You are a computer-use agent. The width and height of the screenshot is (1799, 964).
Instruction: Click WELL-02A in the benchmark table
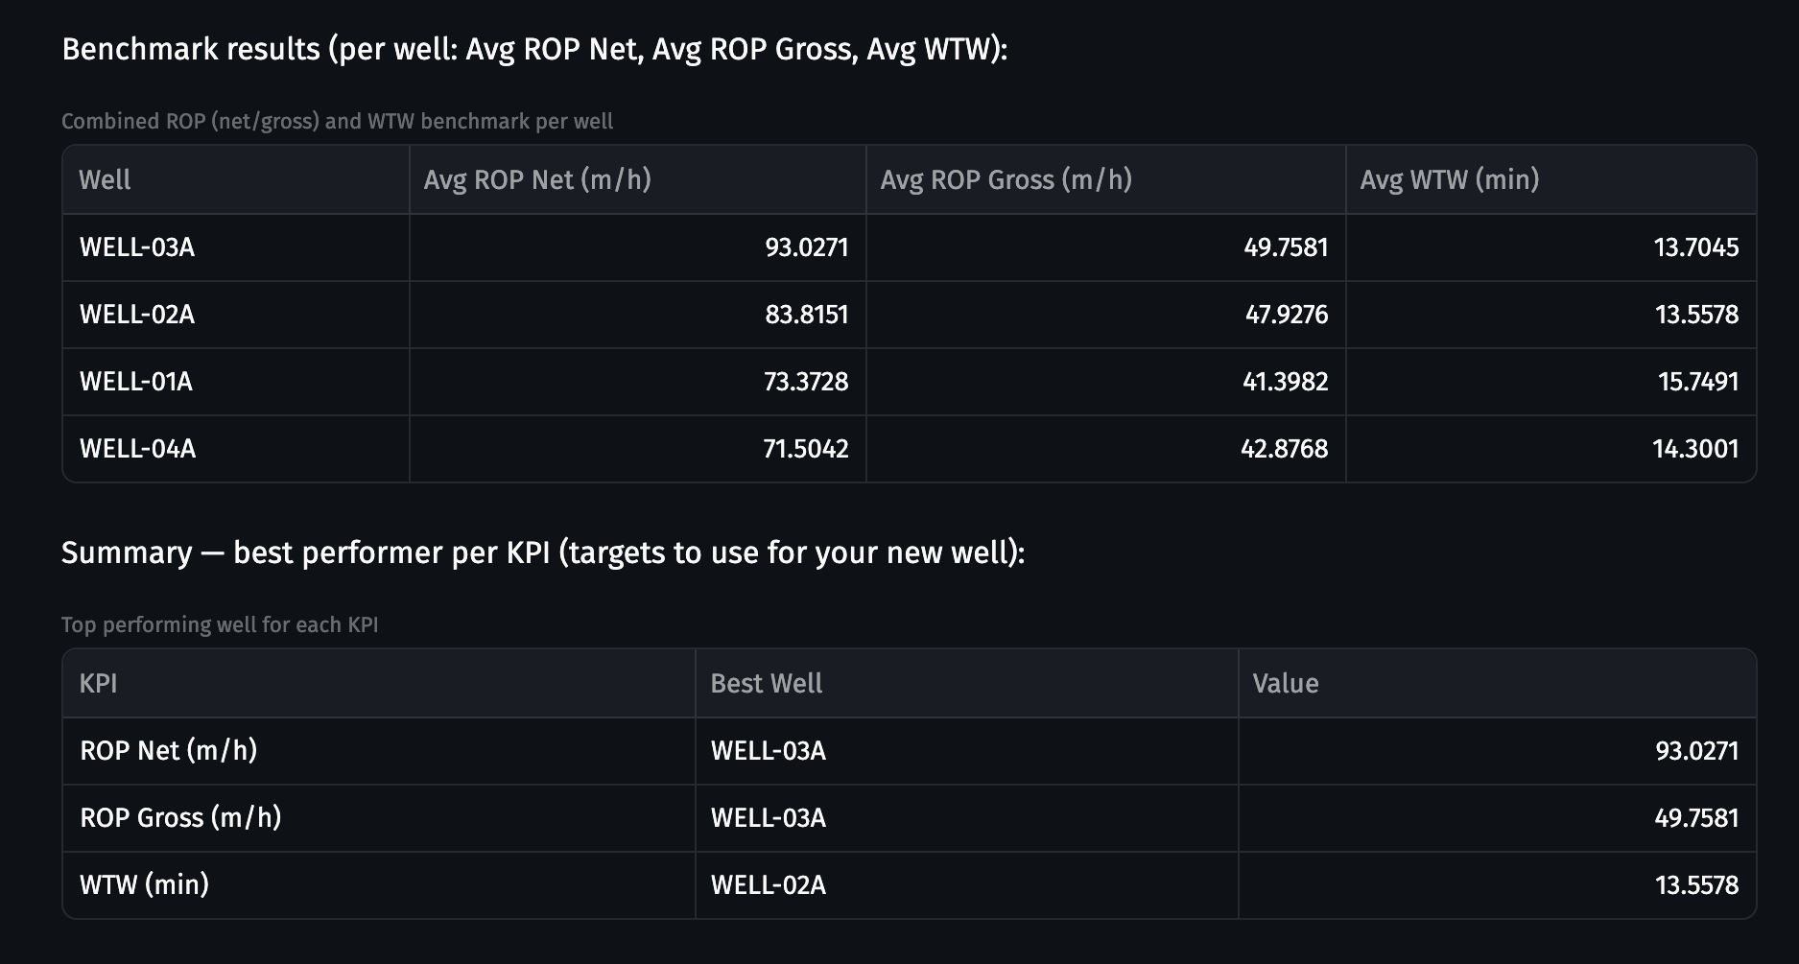(137, 315)
